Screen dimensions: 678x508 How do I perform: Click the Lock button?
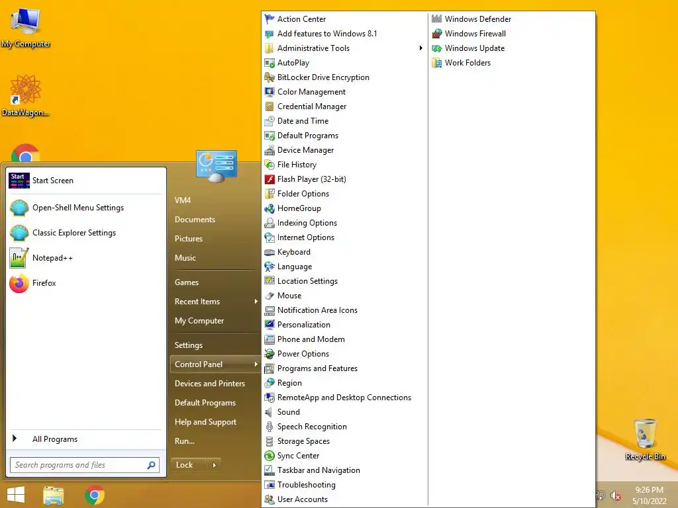tap(189, 465)
